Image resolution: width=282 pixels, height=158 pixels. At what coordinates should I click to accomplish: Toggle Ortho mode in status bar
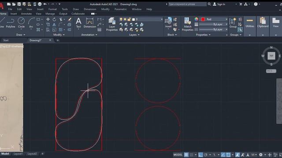(200, 154)
